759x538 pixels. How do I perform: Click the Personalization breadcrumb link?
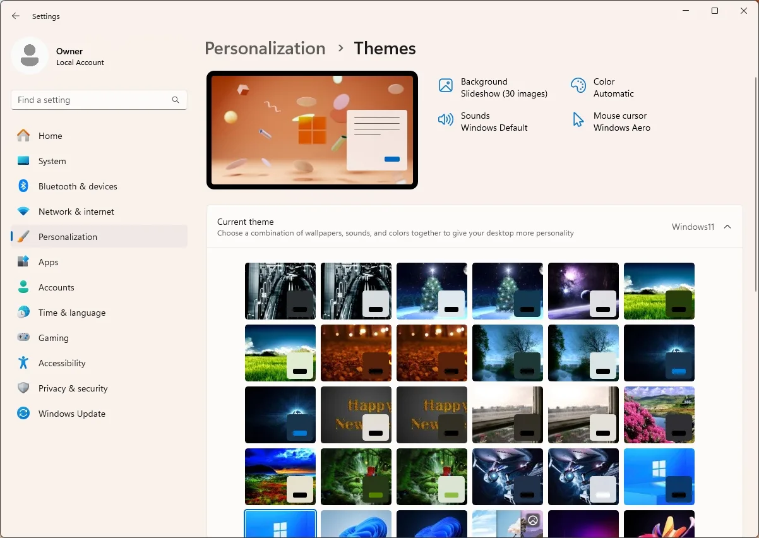tap(265, 48)
